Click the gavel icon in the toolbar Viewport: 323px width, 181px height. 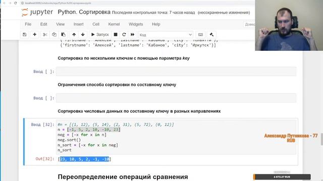coord(211,35)
